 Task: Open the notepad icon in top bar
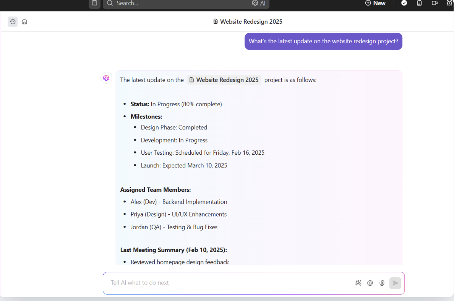tap(419, 3)
